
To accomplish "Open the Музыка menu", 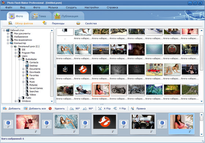I will click(x=53, y=7).
